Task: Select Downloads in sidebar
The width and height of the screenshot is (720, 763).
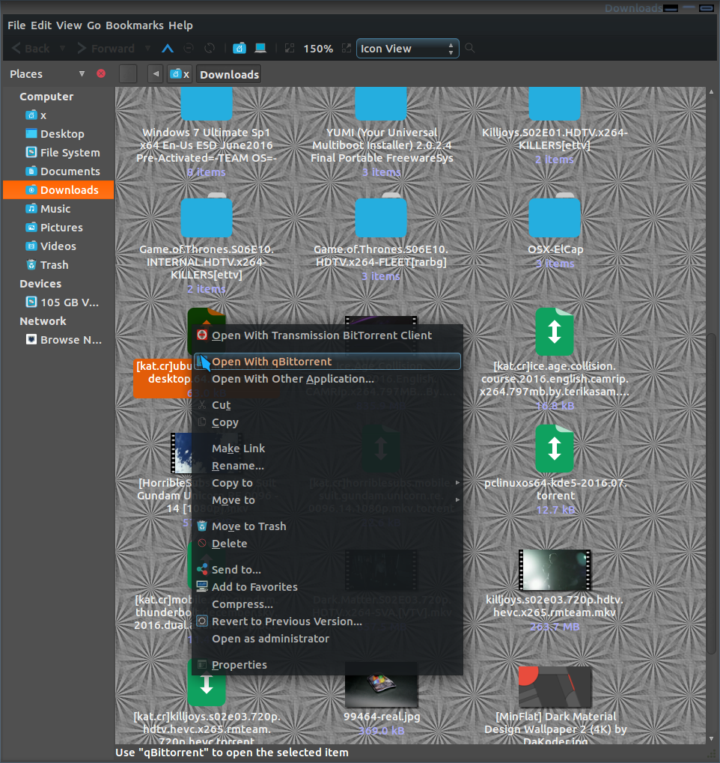Action: tap(58, 189)
